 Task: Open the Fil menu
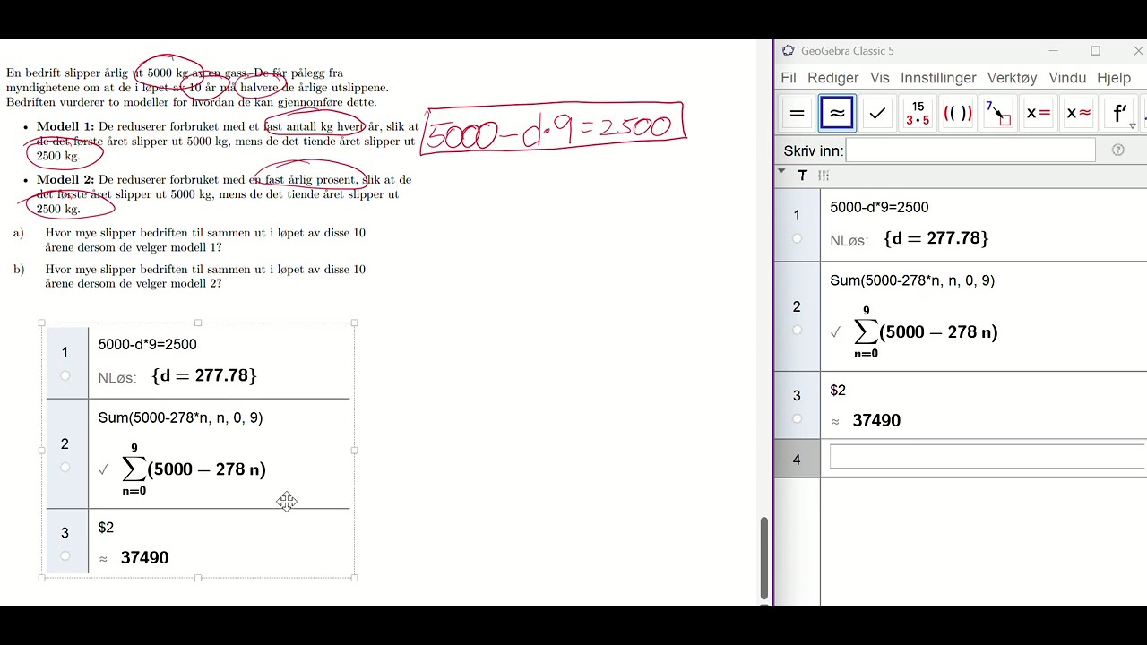tap(788, 78)
